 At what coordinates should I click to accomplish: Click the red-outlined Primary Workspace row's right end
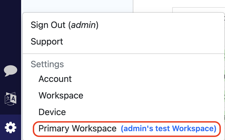[x=219, y=129]
